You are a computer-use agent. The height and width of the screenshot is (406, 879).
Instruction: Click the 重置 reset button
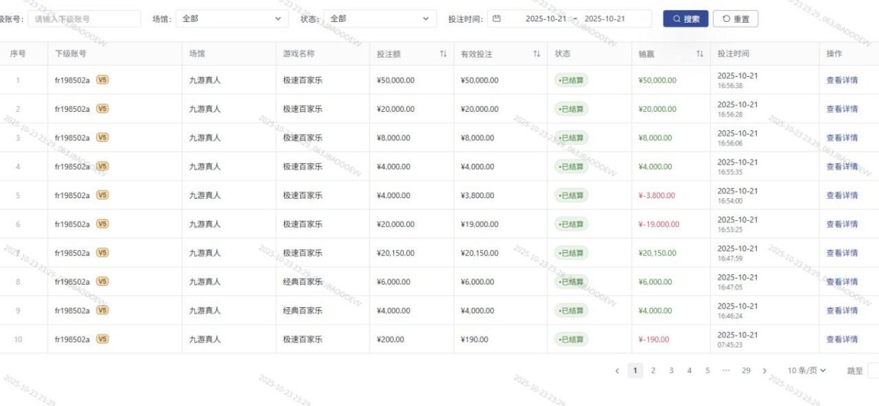(735, 19)
